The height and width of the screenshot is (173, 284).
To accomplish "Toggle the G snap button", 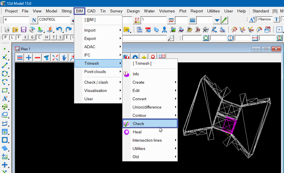I will coord(32,37).
